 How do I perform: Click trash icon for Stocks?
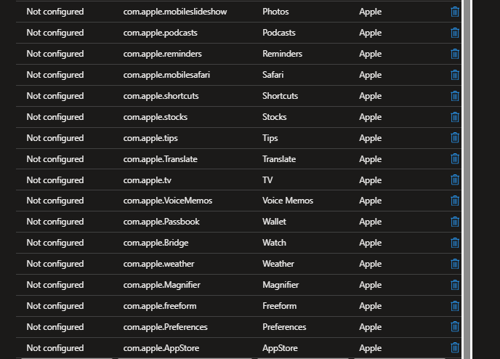click(455, 117)
